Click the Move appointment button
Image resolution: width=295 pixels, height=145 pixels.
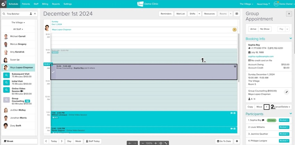[x=259, y=107]
